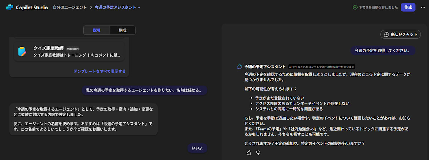Click the user message いいよ
The image size is (429, 160).
point(197,148)
